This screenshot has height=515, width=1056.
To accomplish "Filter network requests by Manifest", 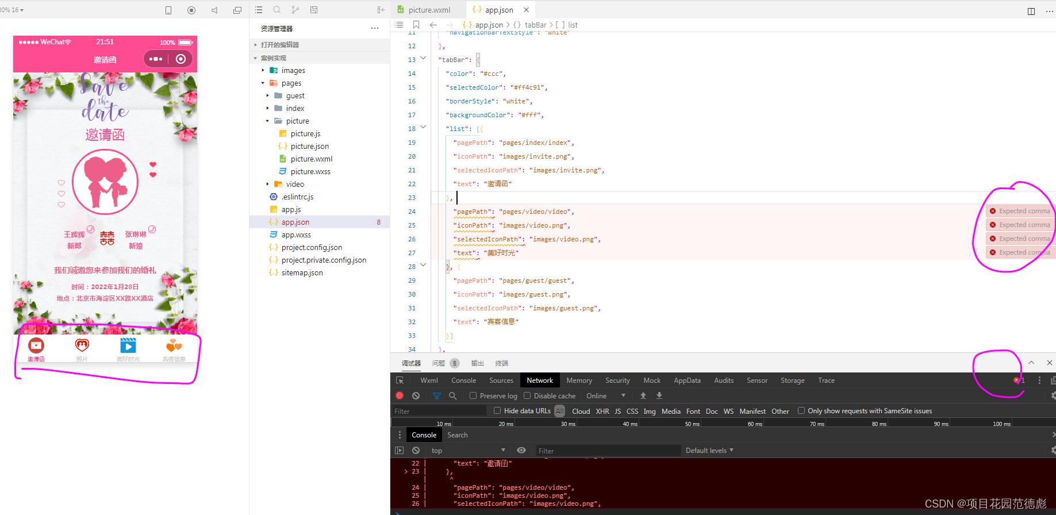I will 752,411.
